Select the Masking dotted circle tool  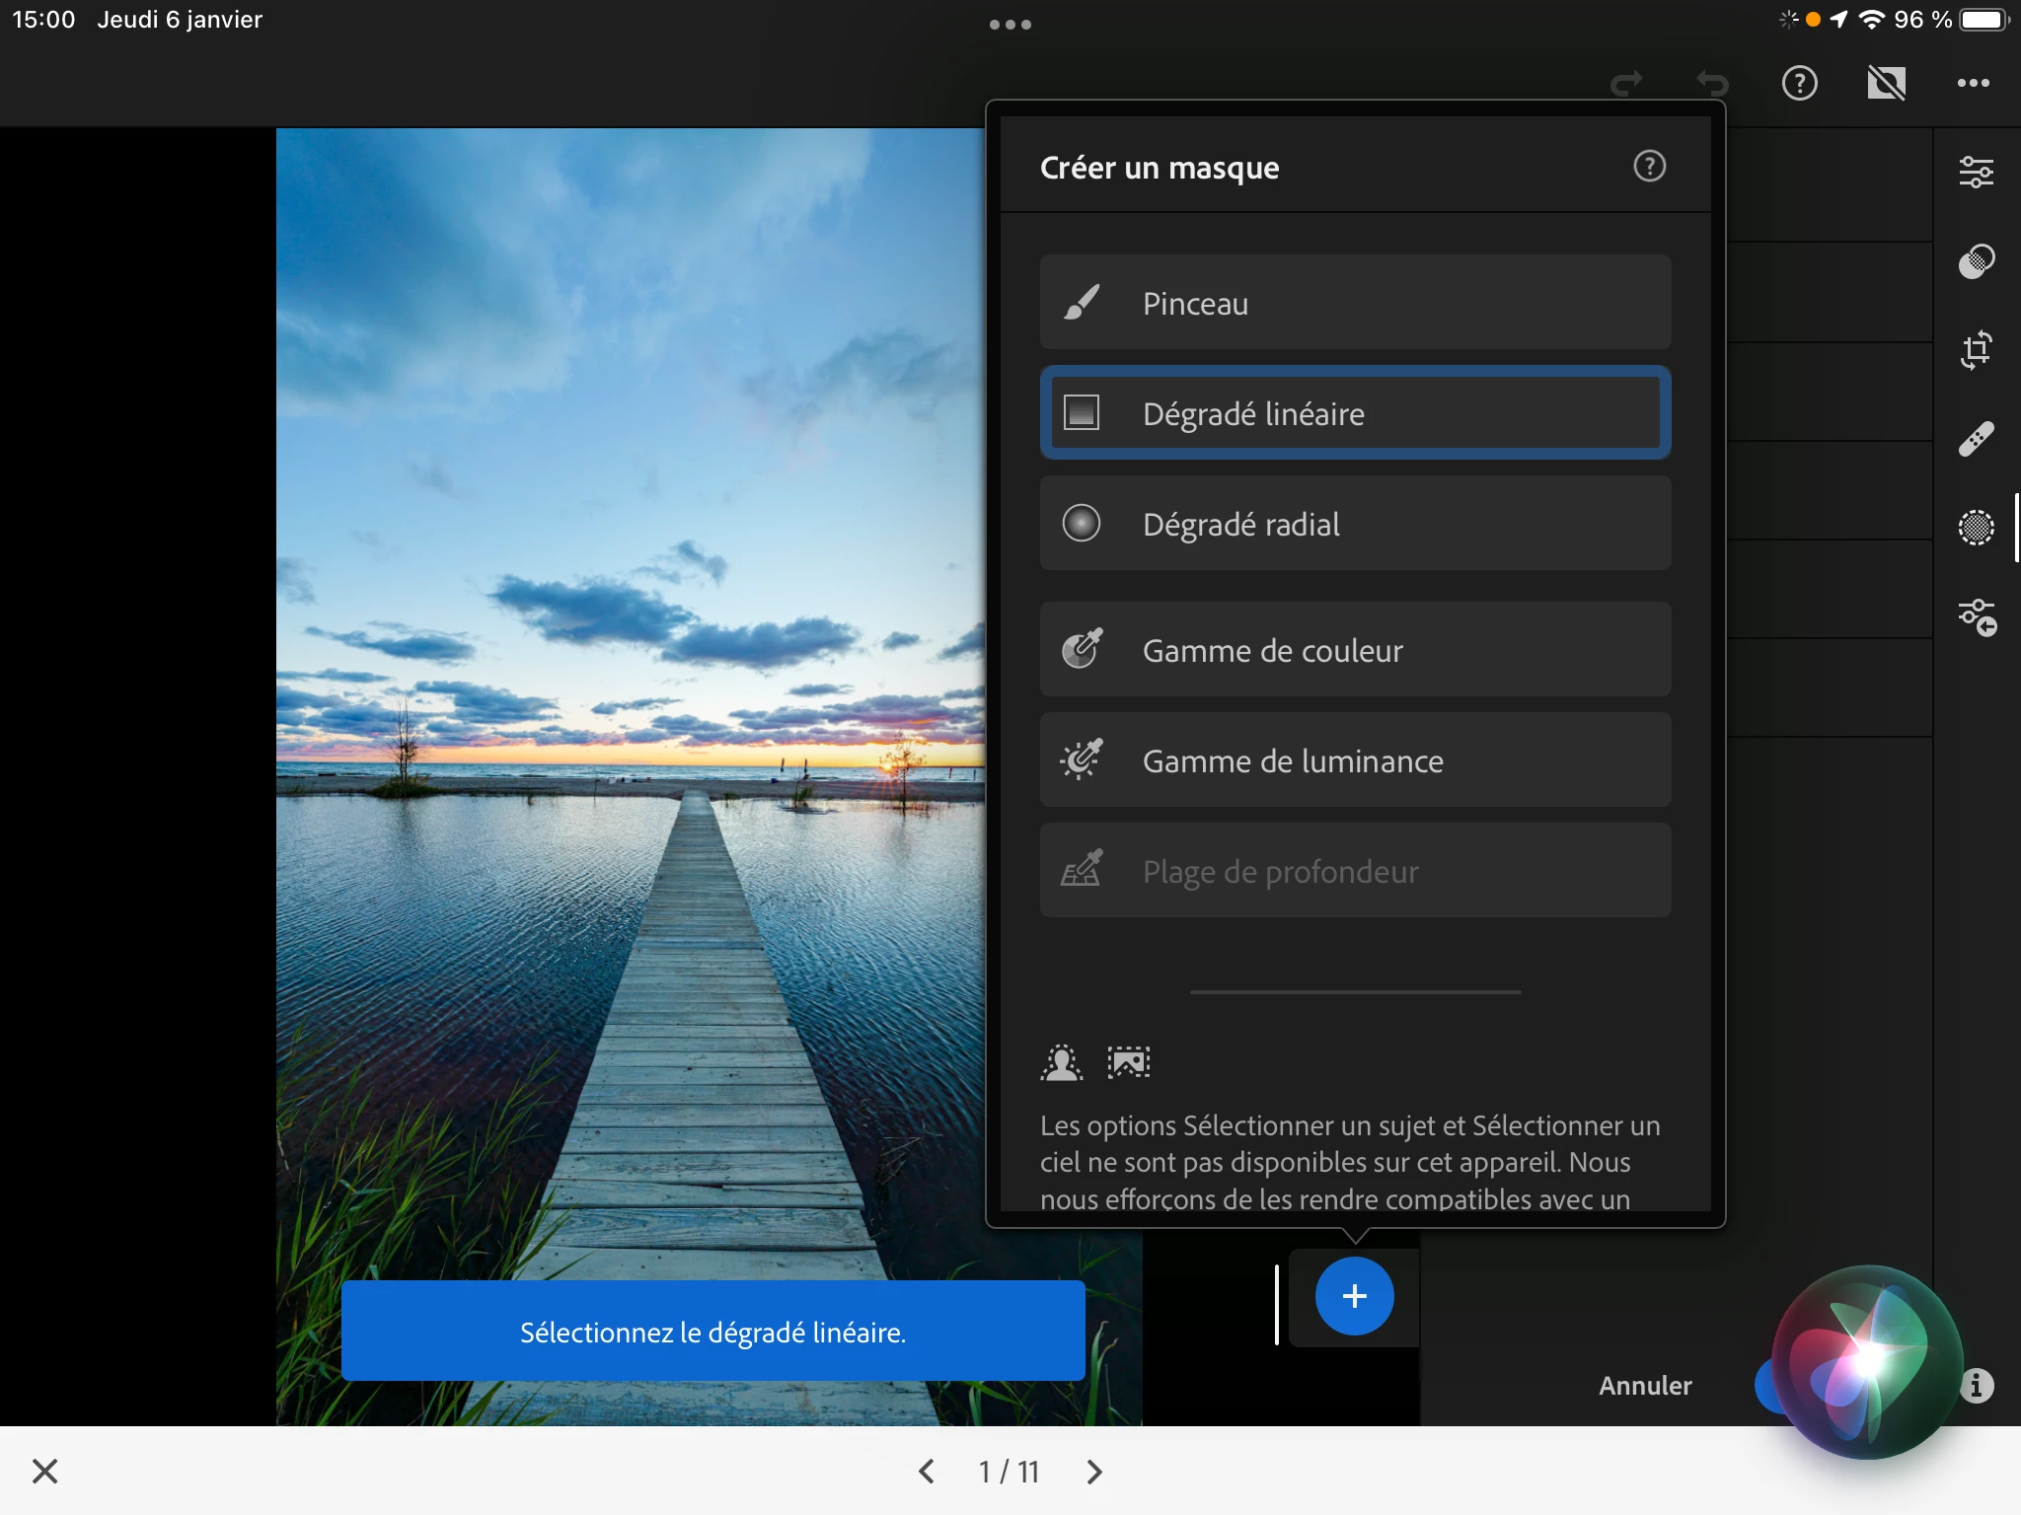[1976, 528]
